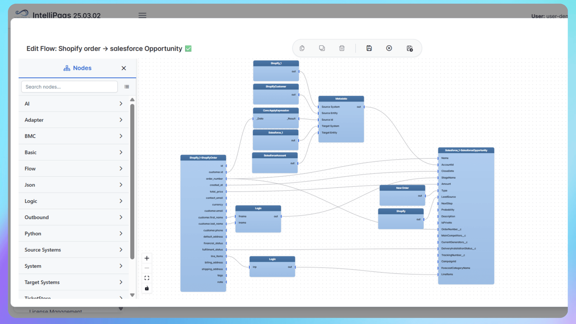576x324 pixels.
Task: Open the hamburger menu in top bar
Action: (x=142, y=16)
